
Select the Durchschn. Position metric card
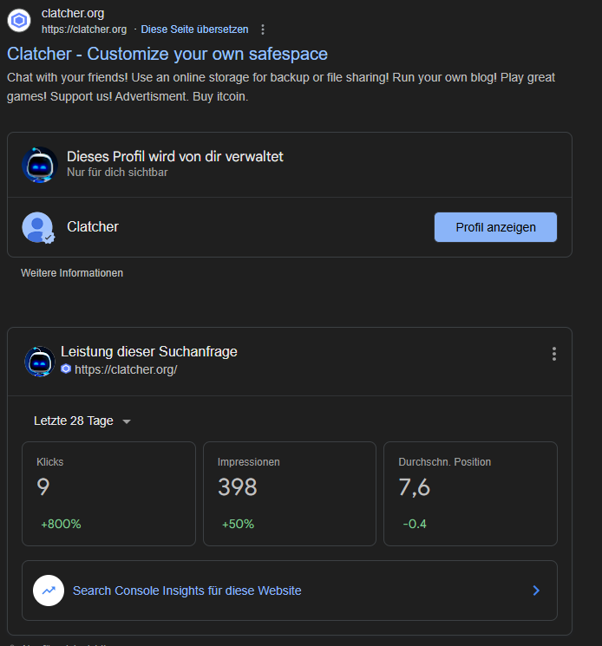click(470, 493)
